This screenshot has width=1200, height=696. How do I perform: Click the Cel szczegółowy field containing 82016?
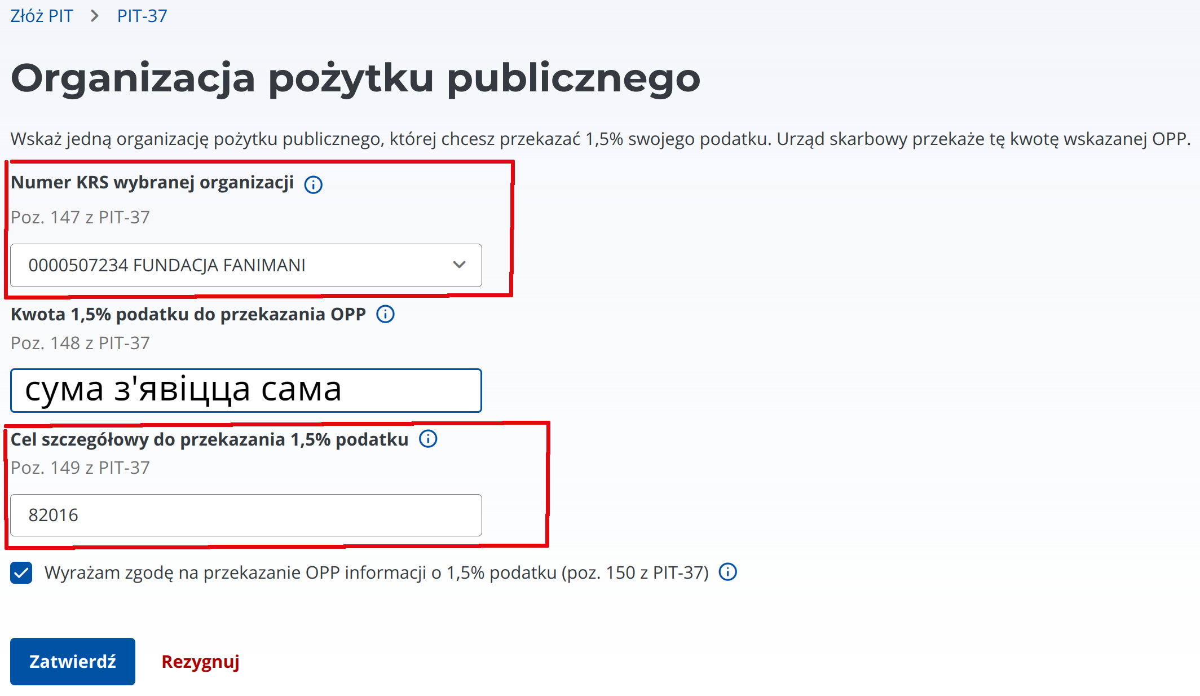(246, 515)
